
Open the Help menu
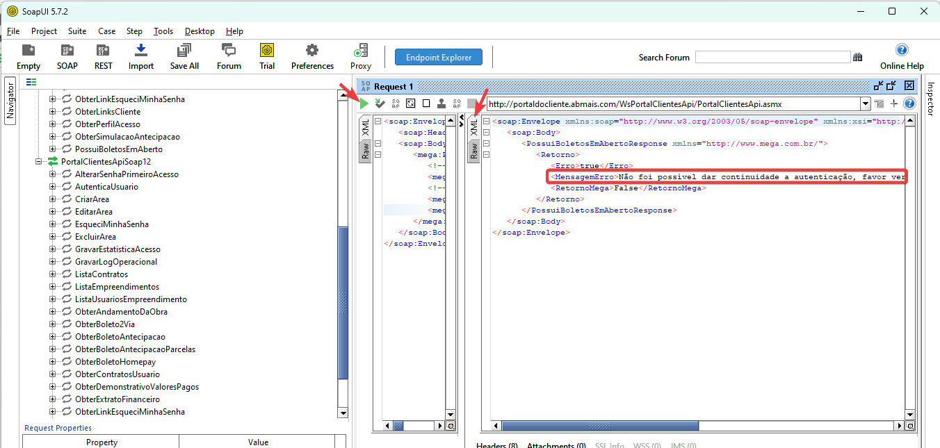click(234, 31)
